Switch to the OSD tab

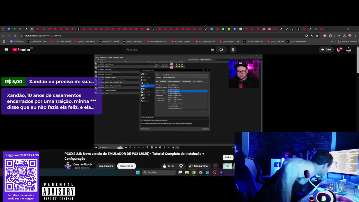click(194, 81)
